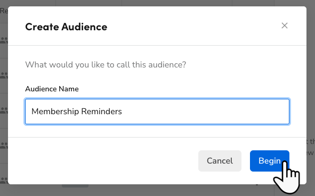Close the Create Audience dialog with X
315x196 pixels.
tap(285, 25)
